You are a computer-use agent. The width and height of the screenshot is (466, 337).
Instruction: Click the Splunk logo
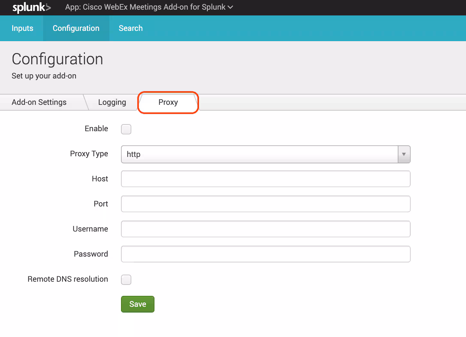(x=32, y=7)
